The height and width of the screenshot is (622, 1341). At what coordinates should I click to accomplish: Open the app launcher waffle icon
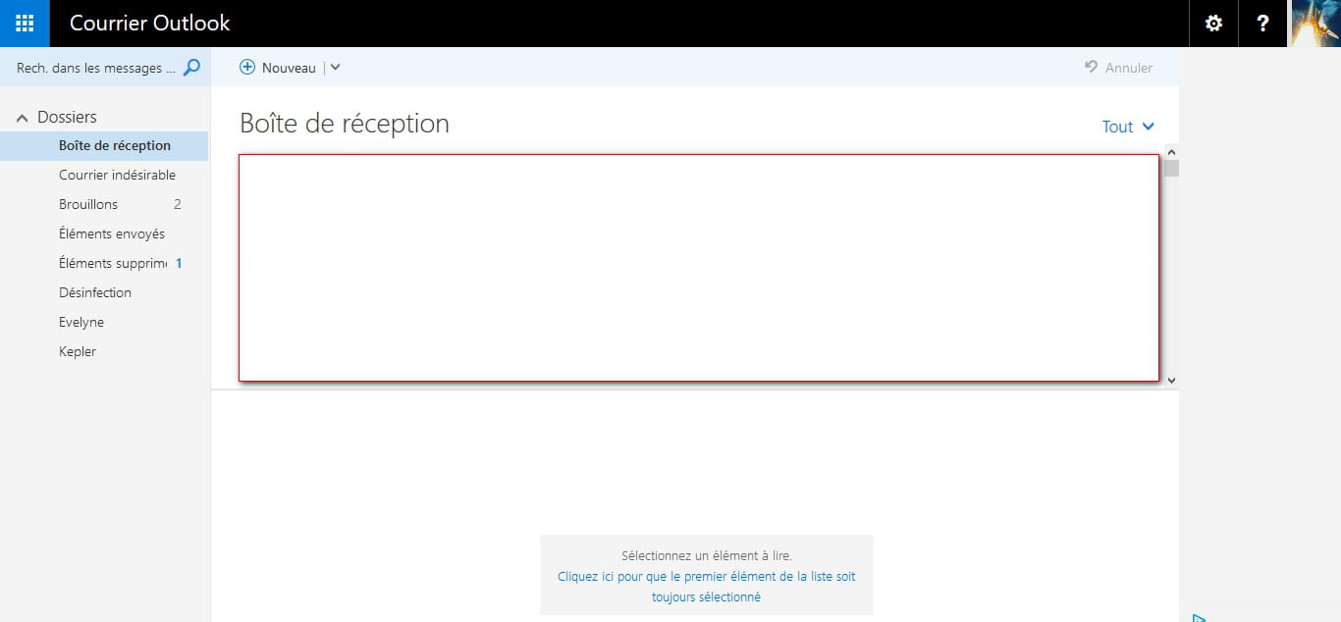point(25,24)
